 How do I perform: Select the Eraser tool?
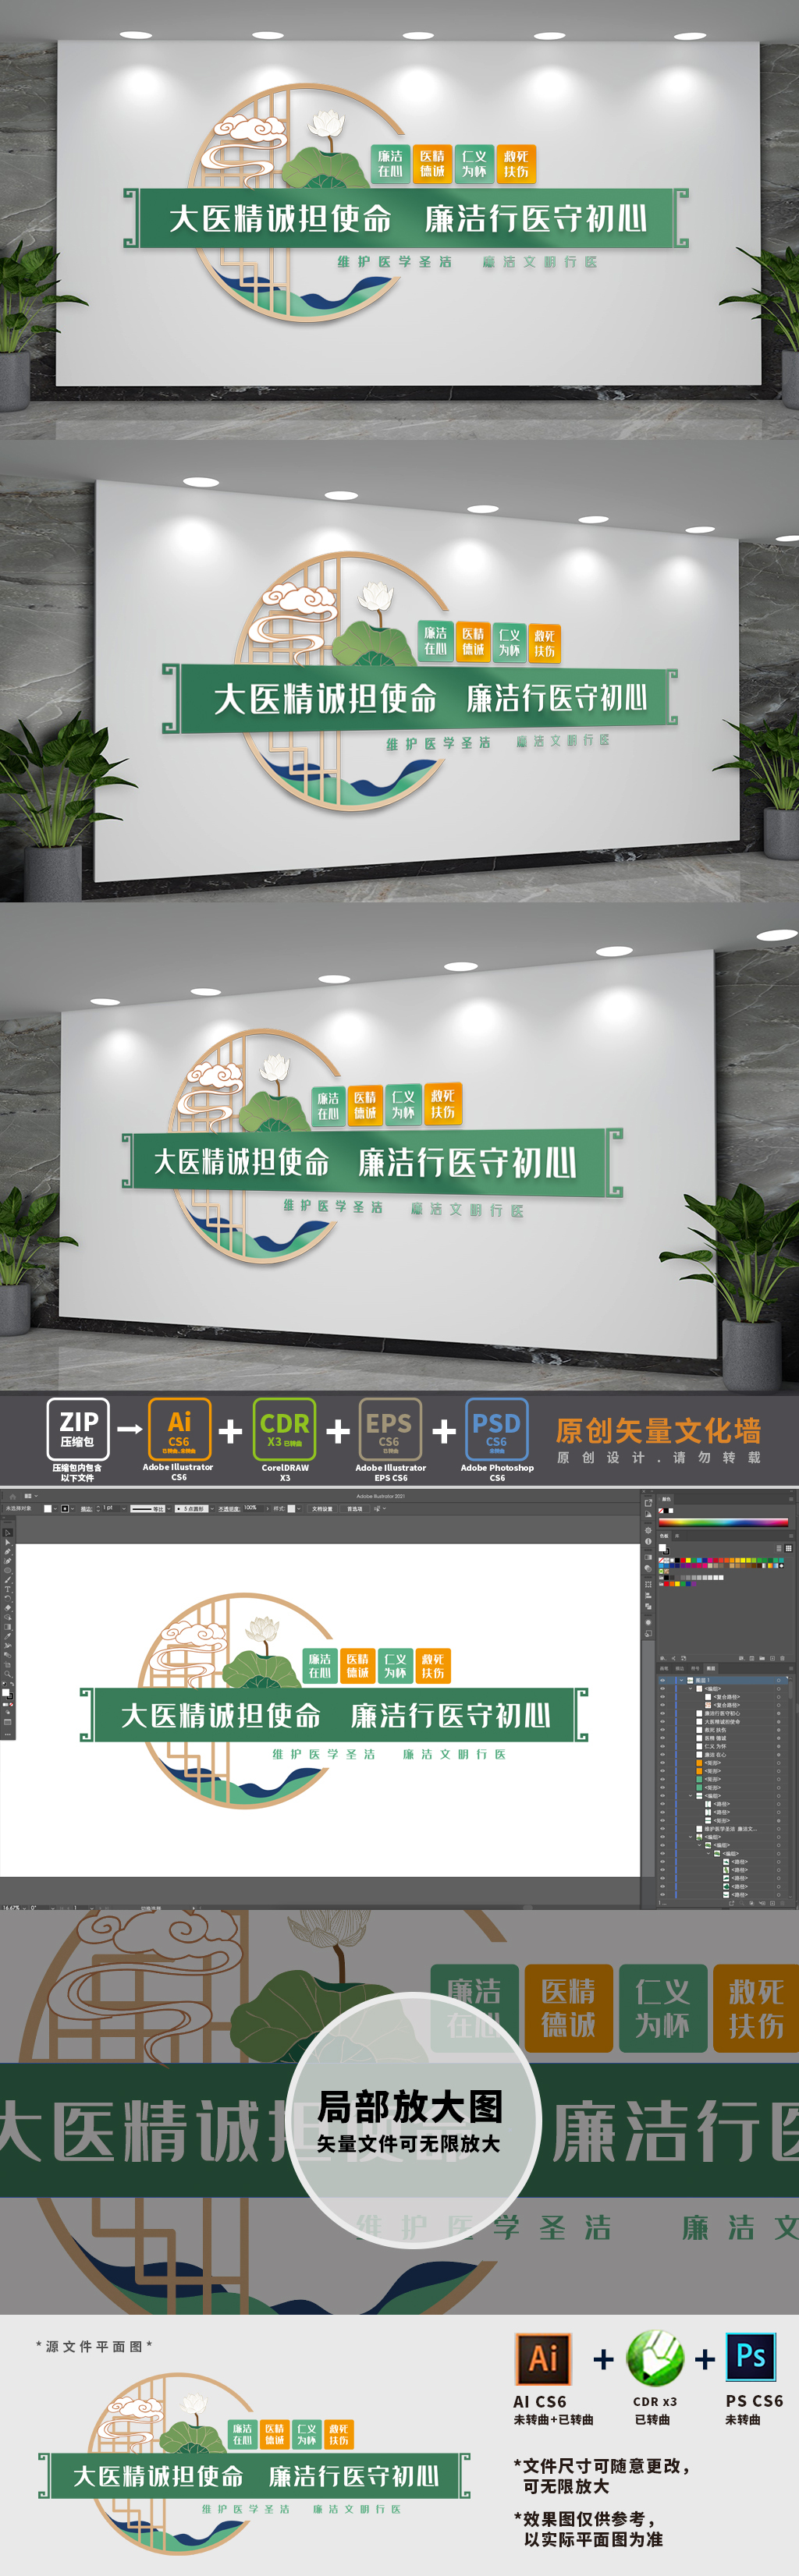[8, 1609]
